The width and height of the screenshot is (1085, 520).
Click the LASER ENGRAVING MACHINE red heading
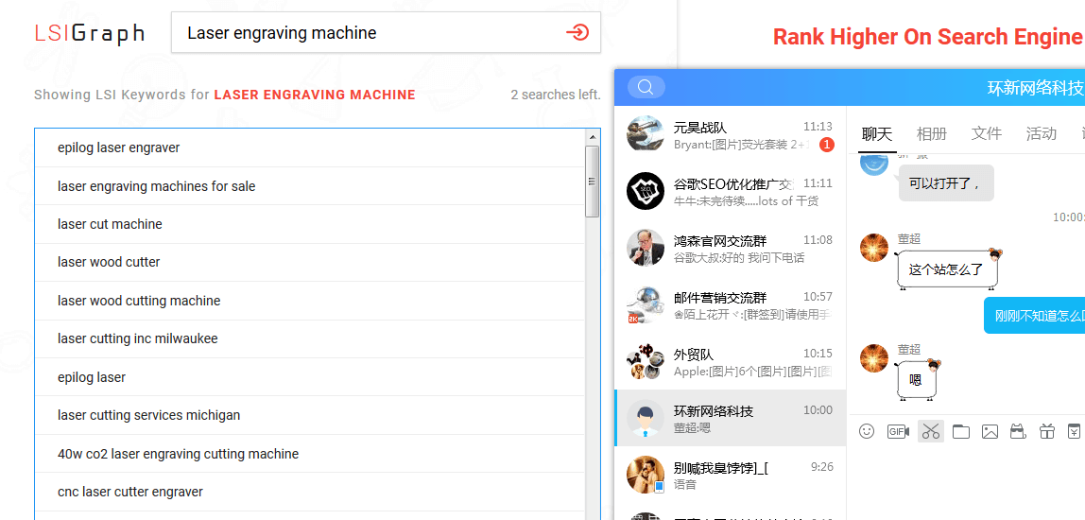coord(315,95)
